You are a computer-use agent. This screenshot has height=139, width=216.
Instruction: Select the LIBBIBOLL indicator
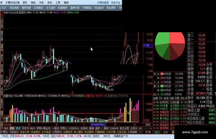(74, 128)
